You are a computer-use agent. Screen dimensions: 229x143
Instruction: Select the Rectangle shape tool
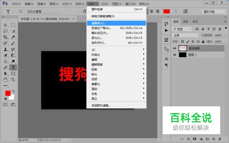click(x=13, y=74)
